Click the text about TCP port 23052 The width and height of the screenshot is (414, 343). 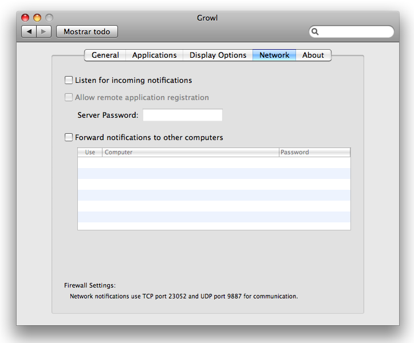point(184,296)
